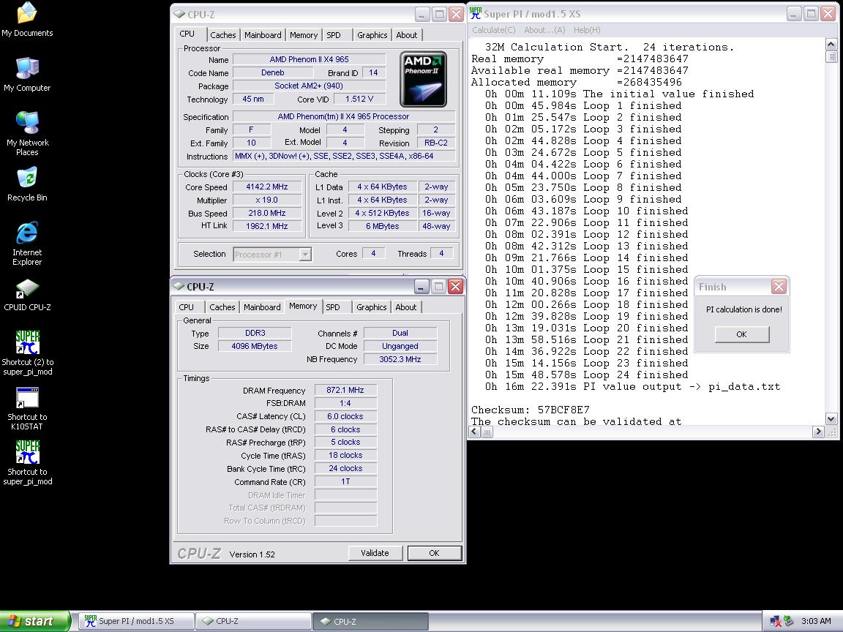Viewport: 843px width, 632px height.
Task: Select the Shortcut (2) to super_pi_mod icon
Action: click(27, 353)
